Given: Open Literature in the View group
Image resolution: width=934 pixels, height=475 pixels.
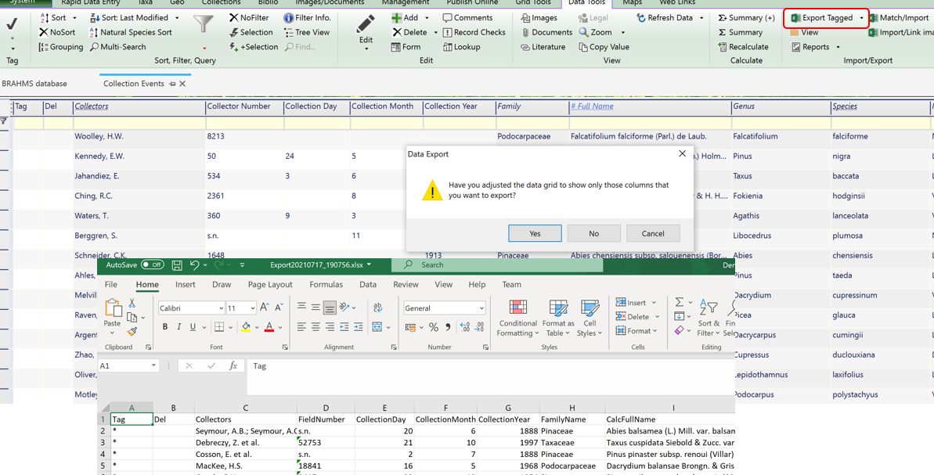Looking at the screenshot, I should [543, 46].
